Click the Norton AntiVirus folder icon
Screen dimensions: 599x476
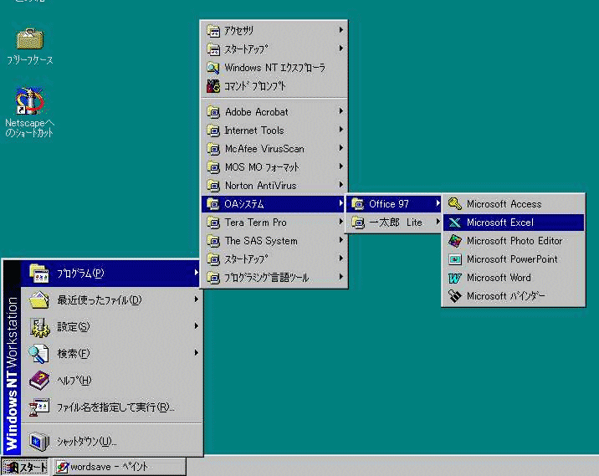pos(213,186)
